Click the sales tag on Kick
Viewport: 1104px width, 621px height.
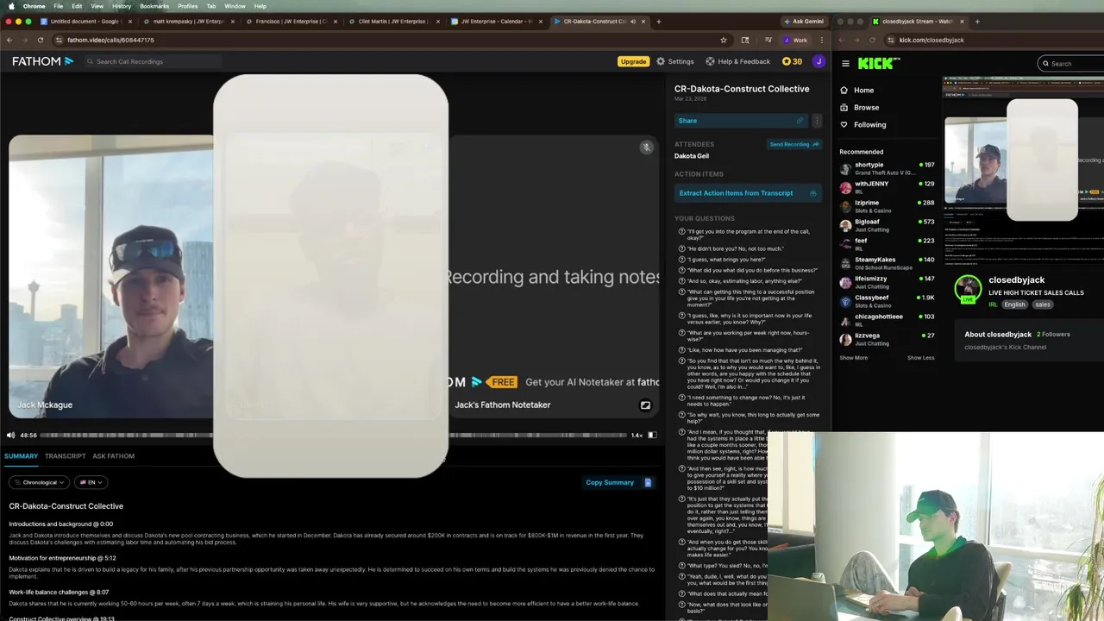coord(1043,304)
